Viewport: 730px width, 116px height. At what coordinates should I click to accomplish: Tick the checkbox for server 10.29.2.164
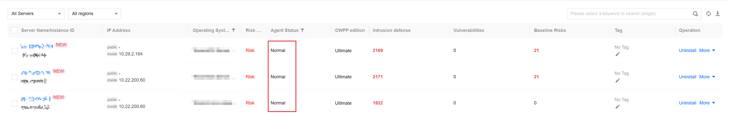coord(14,51)
